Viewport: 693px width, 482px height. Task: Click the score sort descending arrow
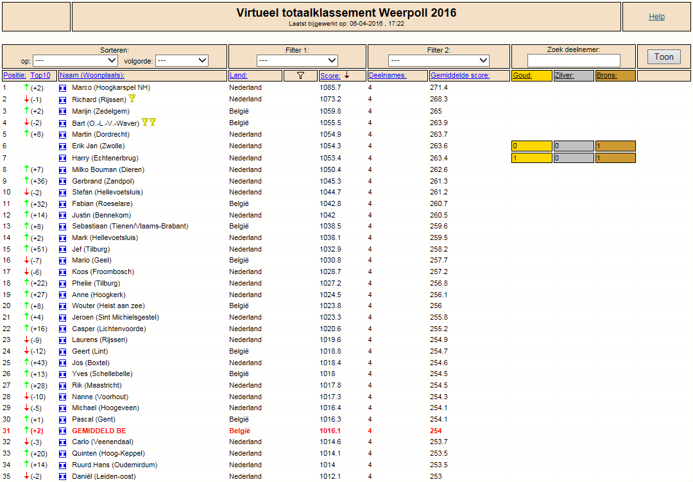347,75
